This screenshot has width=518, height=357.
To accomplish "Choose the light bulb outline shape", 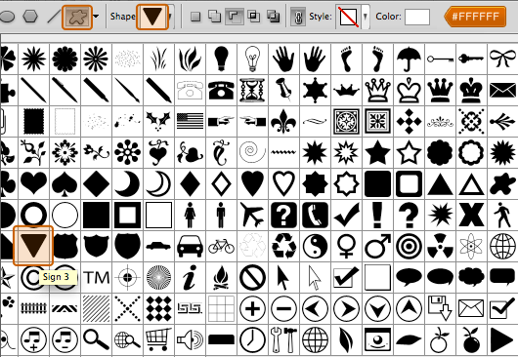I will pos(252,59).
